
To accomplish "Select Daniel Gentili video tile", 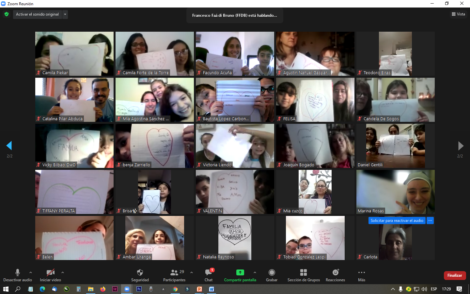I will 396,146.
